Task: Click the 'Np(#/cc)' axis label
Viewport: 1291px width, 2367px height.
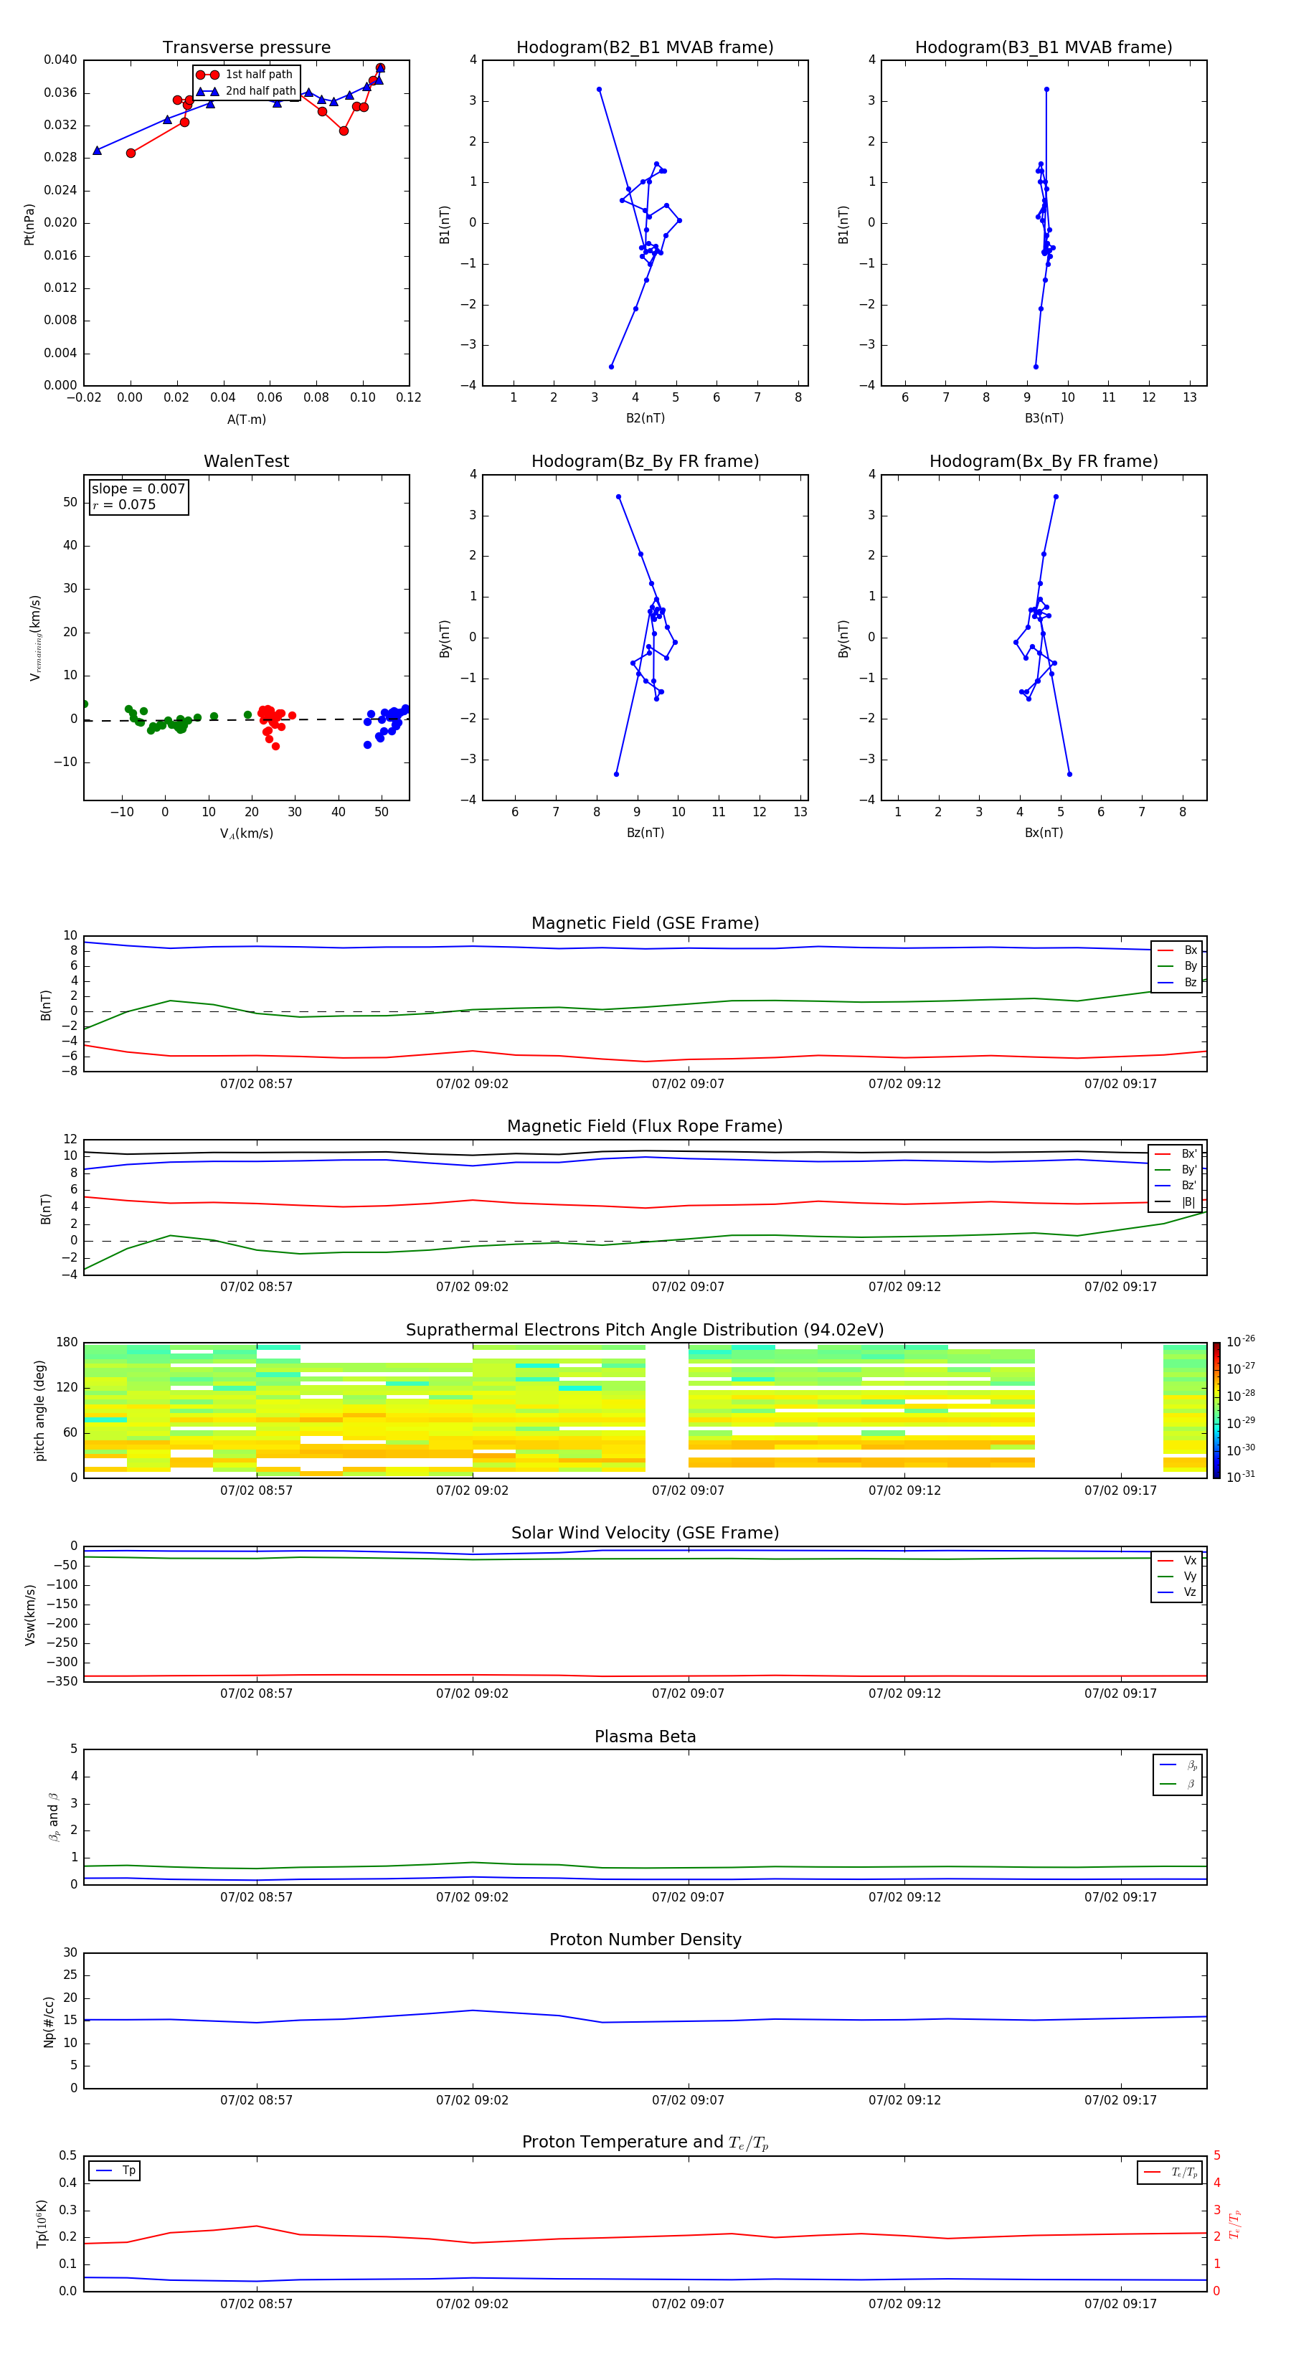Action: point(49,2021)
